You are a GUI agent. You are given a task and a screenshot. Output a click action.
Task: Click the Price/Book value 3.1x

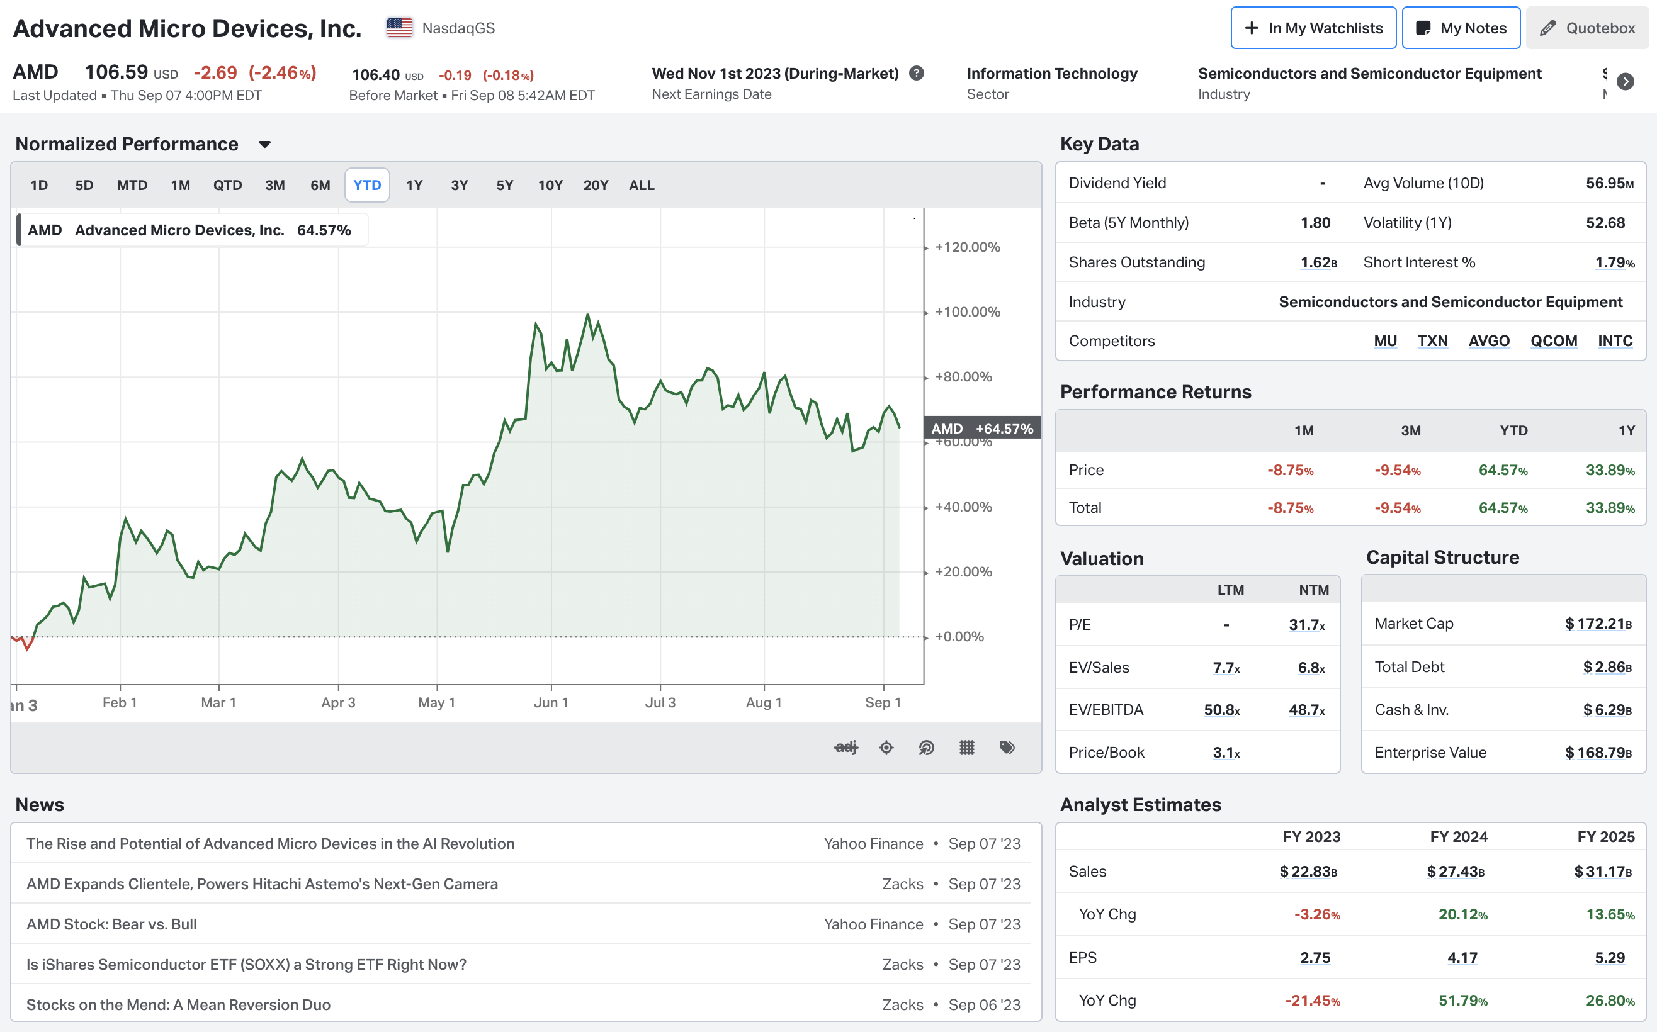click(1226, 753)
